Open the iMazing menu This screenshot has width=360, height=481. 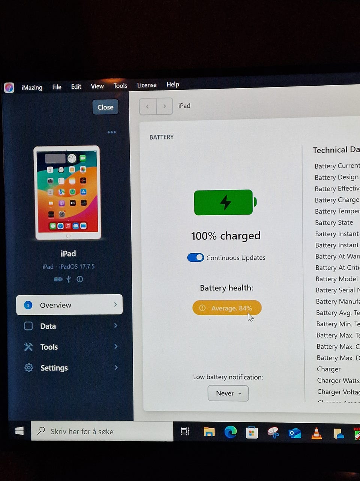click(x=32, y=88)
